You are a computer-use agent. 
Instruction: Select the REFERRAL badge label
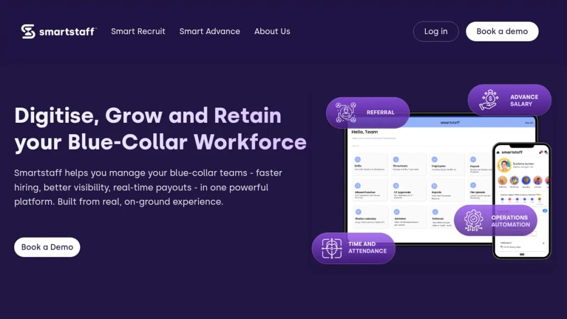pyautogui.click(x=381, y=112)
